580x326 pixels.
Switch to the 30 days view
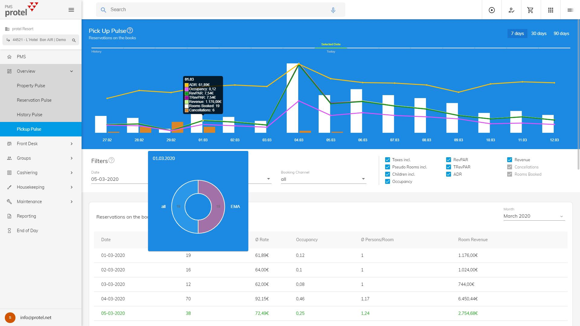[x=538, y=34]
